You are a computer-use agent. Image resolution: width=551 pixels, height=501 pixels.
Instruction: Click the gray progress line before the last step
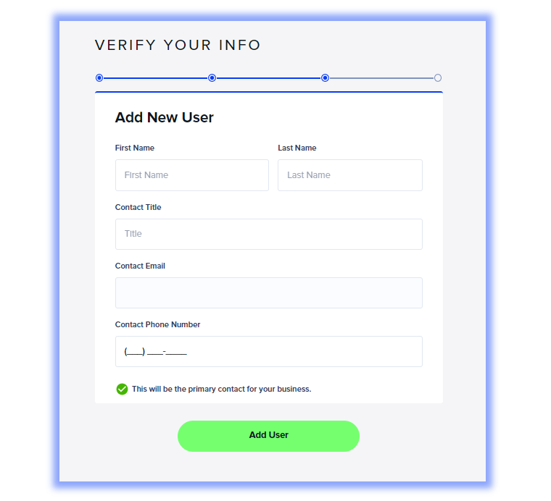pyautogui.click(x=381, y=78)
